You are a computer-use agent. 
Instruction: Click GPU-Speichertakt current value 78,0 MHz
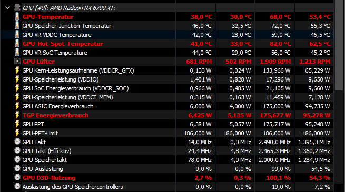point(200,160)
